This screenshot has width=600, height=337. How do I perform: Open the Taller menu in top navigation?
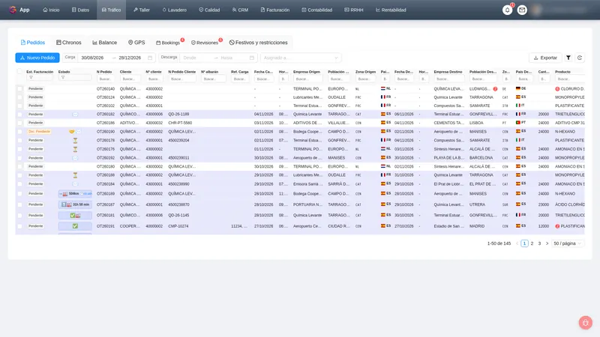(x=142, y=10)
